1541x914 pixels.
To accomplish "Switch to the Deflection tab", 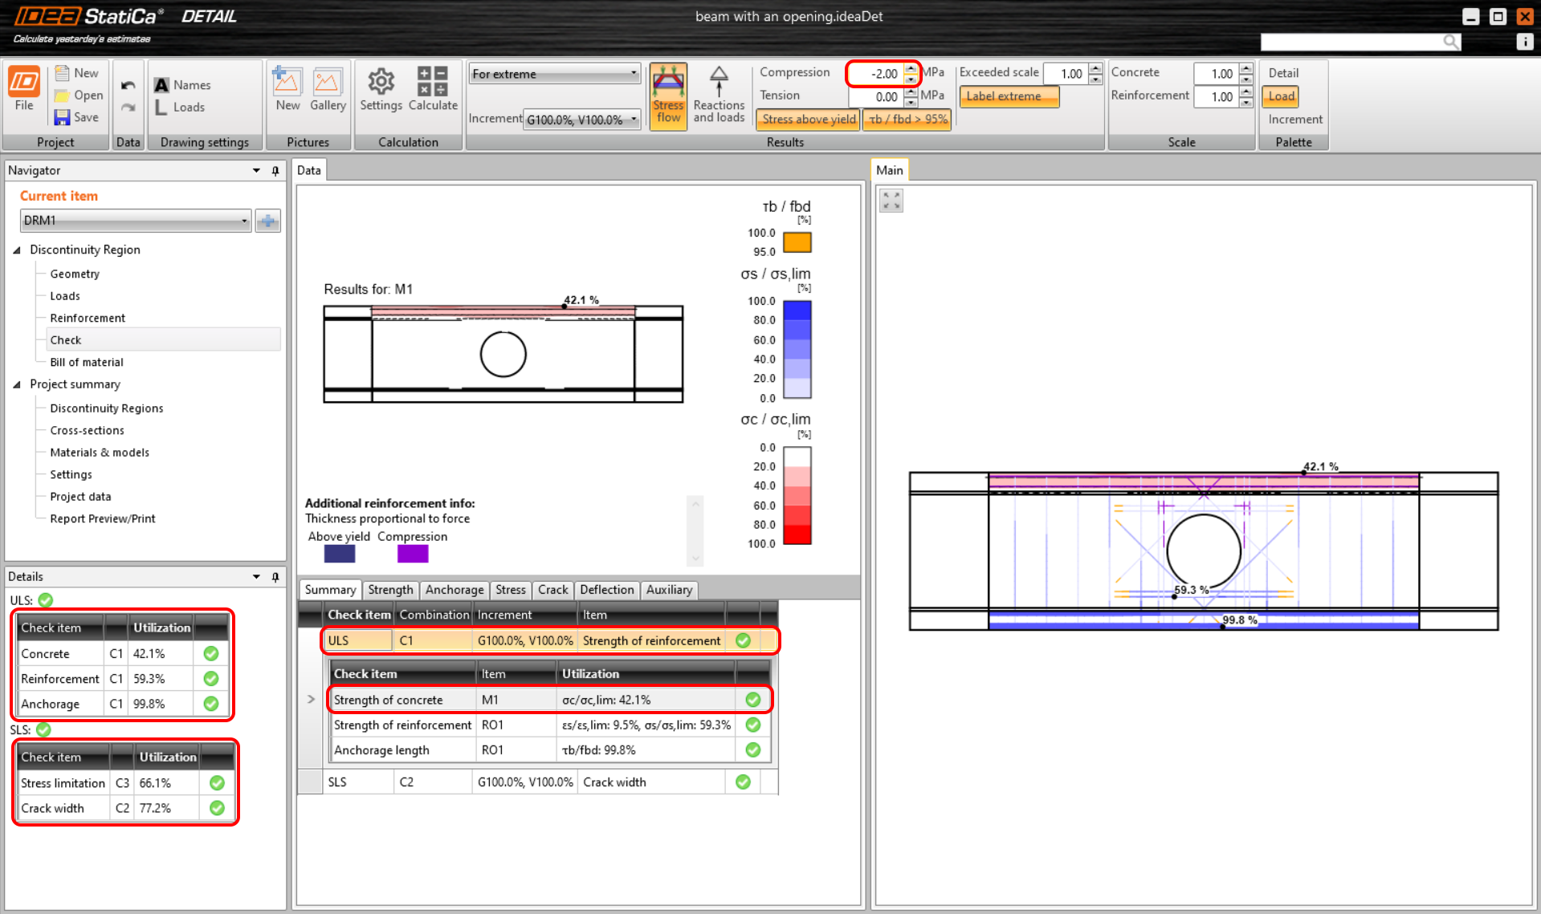I will point(606,590).
